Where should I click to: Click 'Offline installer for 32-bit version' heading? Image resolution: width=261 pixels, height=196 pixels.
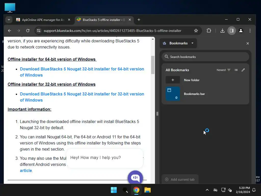[x=51, y=84]
